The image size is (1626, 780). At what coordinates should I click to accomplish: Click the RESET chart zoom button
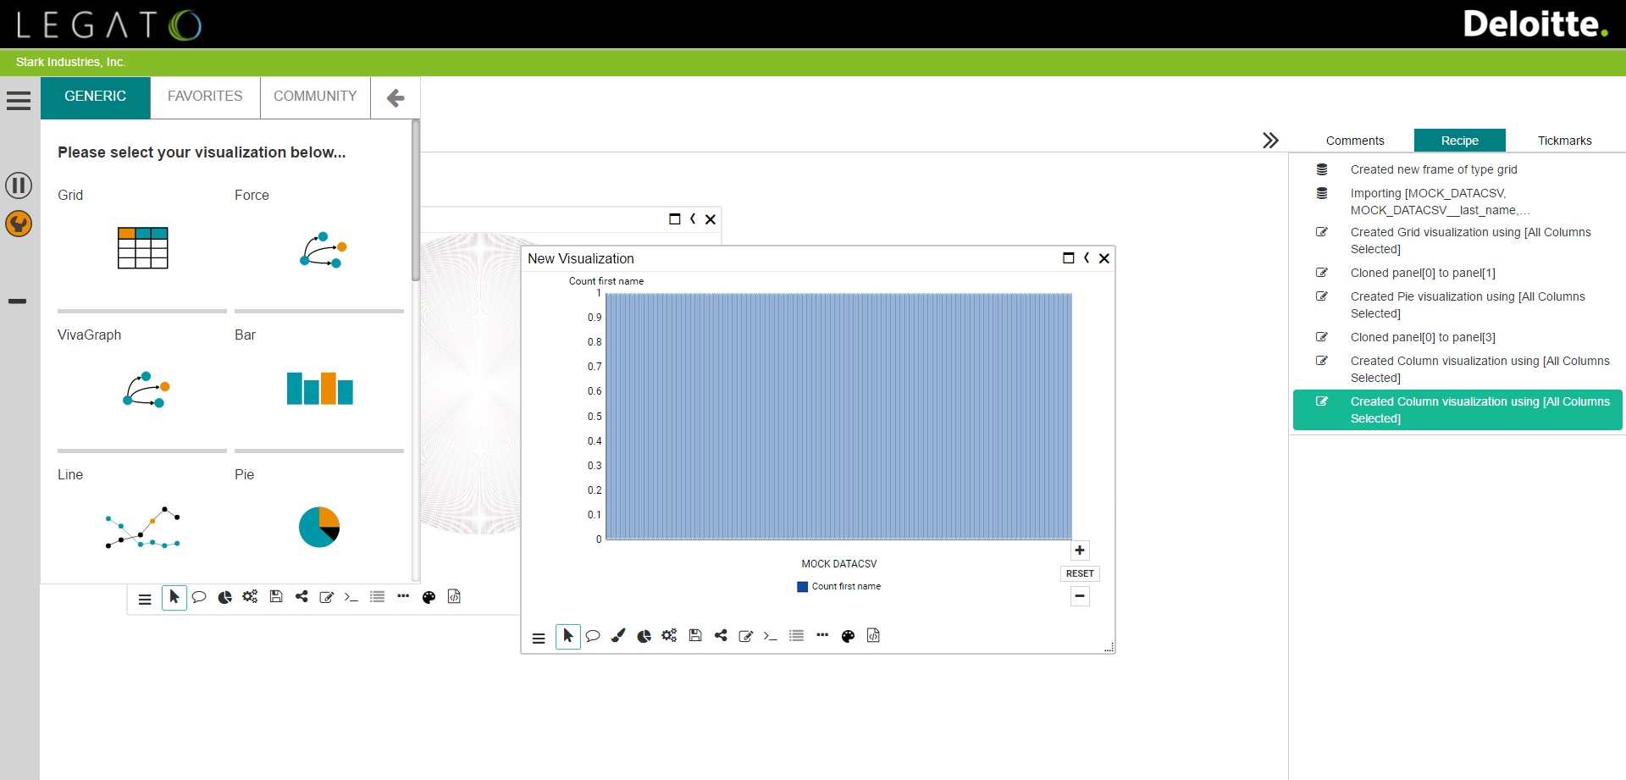pyautogui.click(x=1080, y=573)
